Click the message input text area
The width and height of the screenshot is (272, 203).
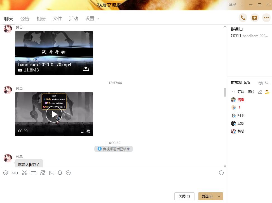click(x=114, y=184)
